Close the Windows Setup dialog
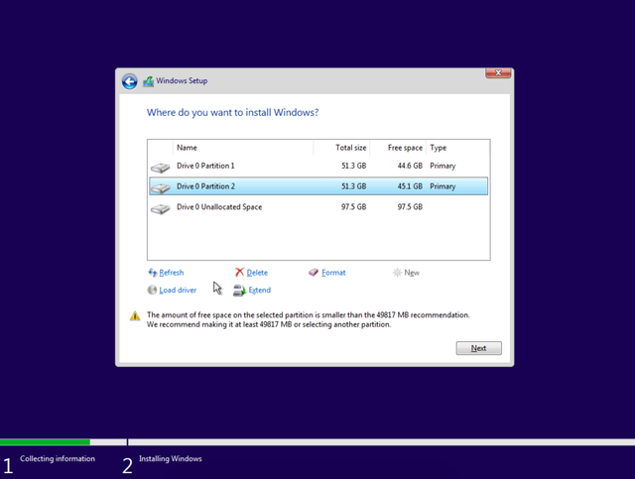This screenshot has height=479, width=635. [x=498, y=72]
